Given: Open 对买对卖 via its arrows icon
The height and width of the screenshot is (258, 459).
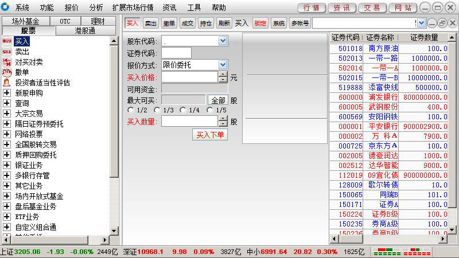Looking at the screenshot, I should point(7,62).
